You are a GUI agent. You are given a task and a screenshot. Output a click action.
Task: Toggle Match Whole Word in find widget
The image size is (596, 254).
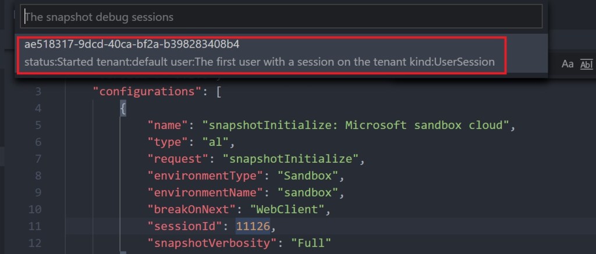tap(586, 65)
